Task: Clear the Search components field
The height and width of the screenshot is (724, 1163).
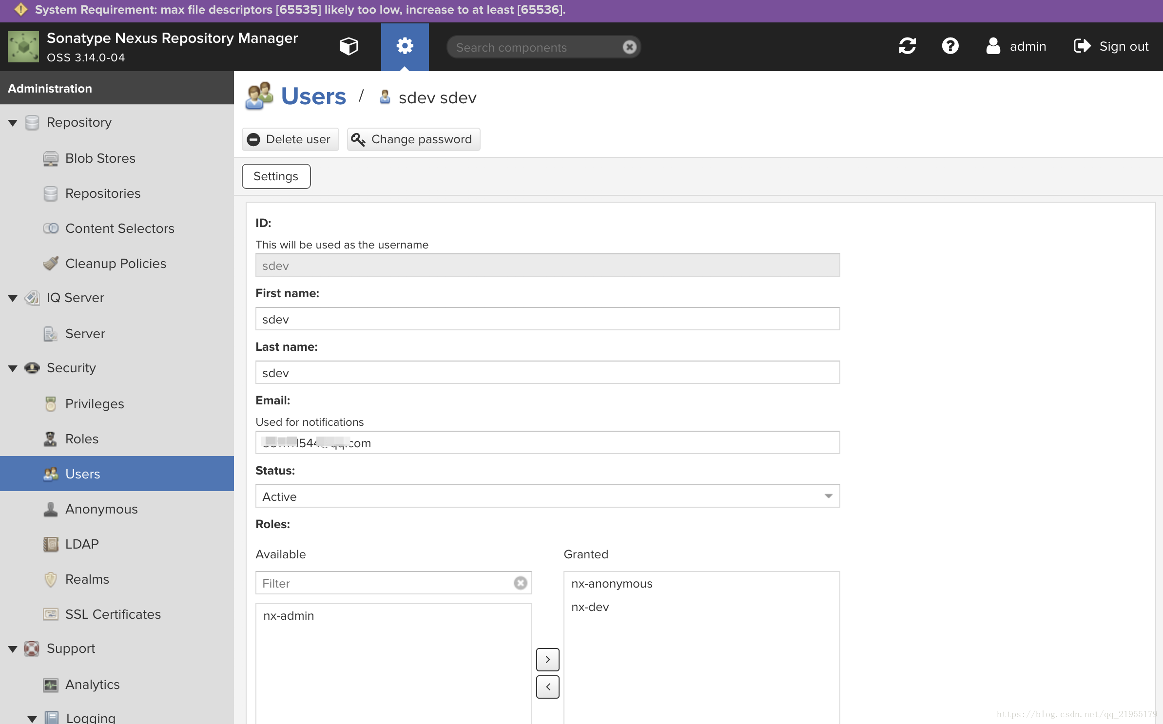Action: 629,47
